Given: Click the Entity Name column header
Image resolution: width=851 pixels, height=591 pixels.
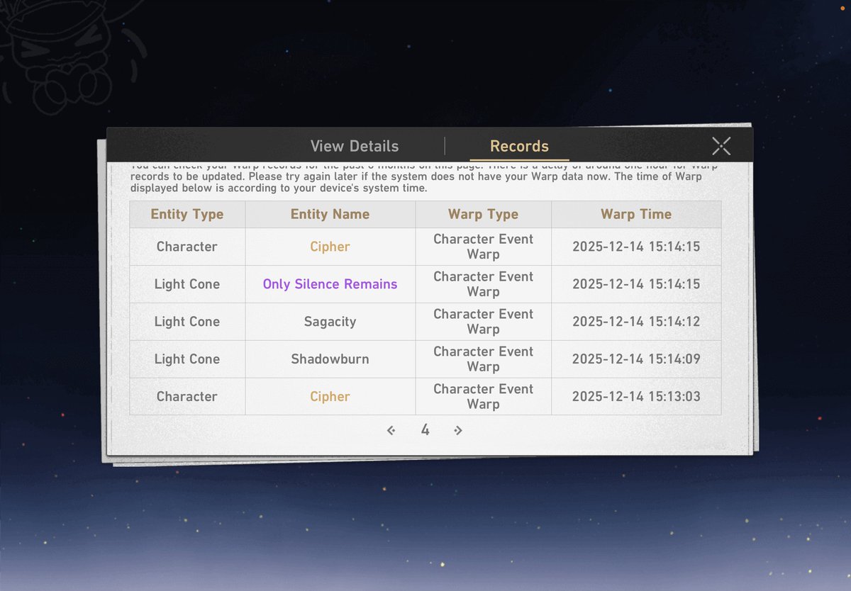Looking at the screenshot, I should point(330,214).
